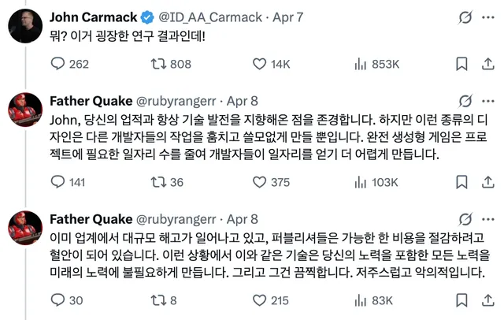
Task: Reply to first Father Quake tweet
Action: (57, 182)
